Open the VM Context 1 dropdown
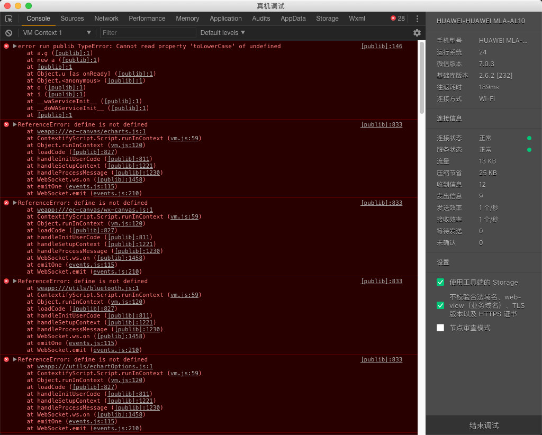Image resolution: width=542 pixels, height=435 pixels. [57, 33]
